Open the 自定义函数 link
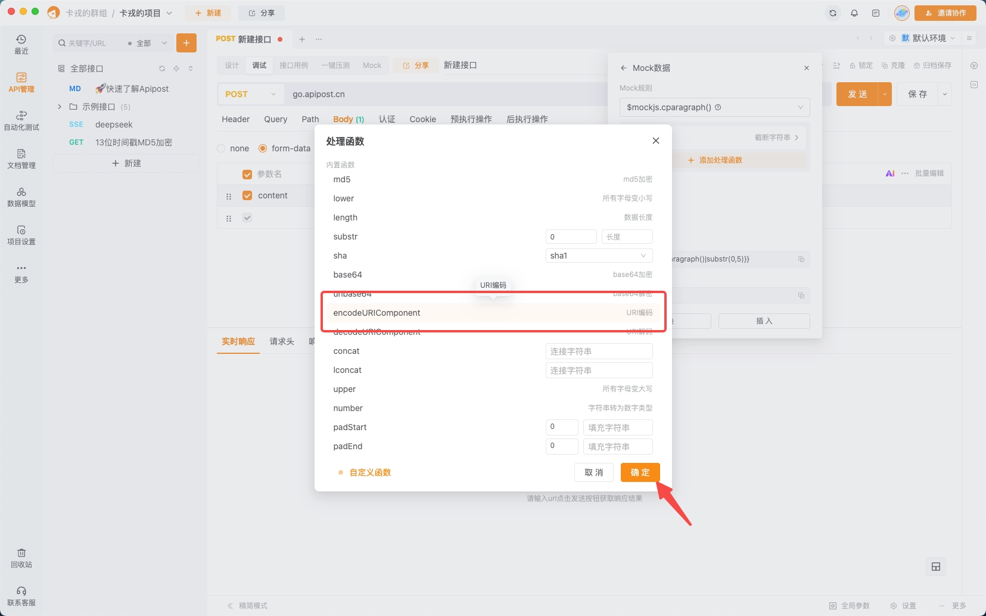 (x=365, y=472)
